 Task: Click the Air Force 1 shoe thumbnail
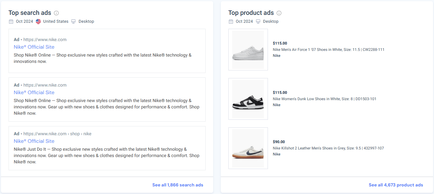pyautogui.click(x=248, y=50)
